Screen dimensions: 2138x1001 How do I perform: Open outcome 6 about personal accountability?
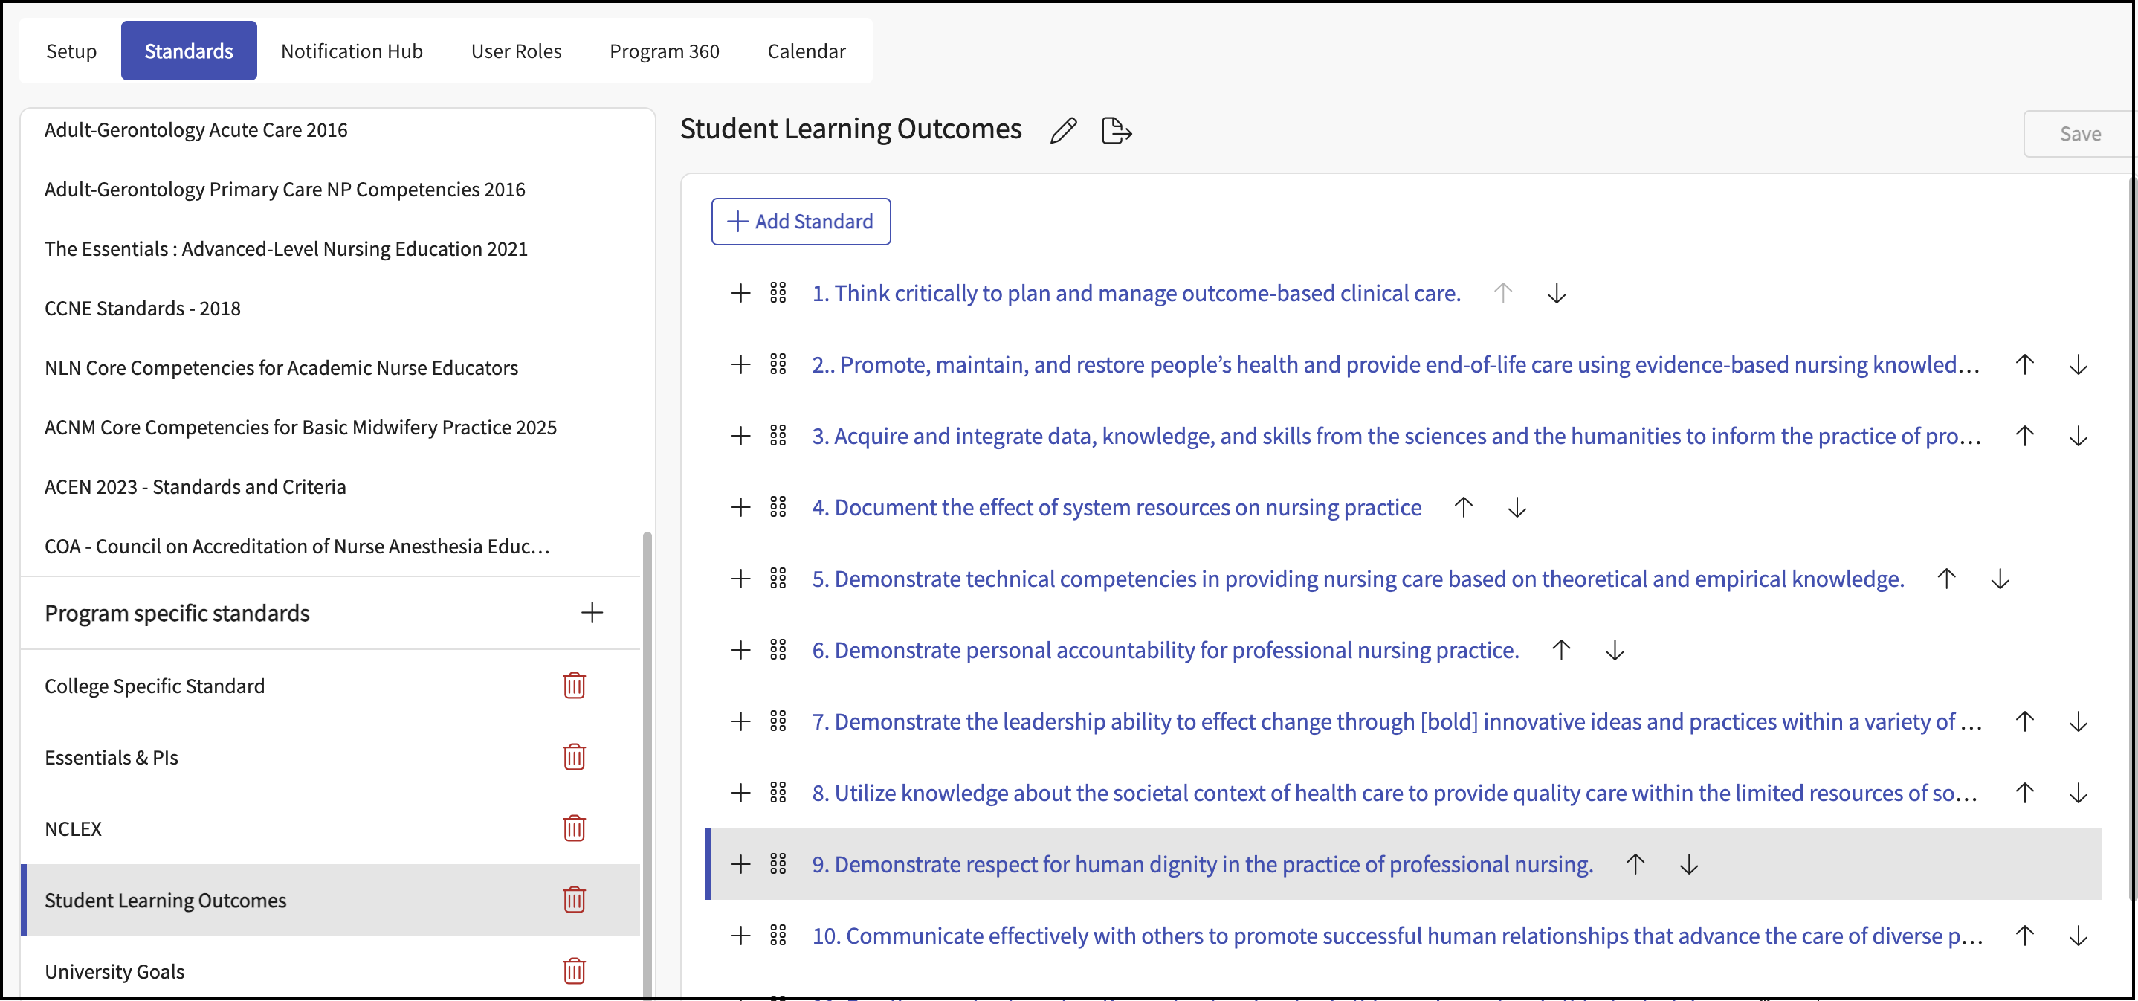[x=1164, y=650]
